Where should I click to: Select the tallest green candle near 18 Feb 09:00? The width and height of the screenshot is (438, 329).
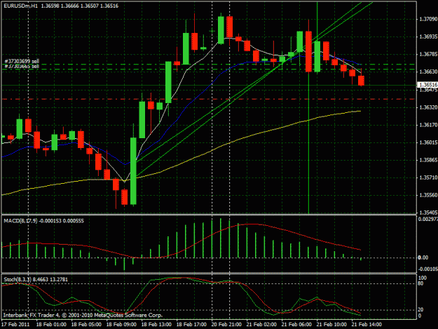(134, 170)
